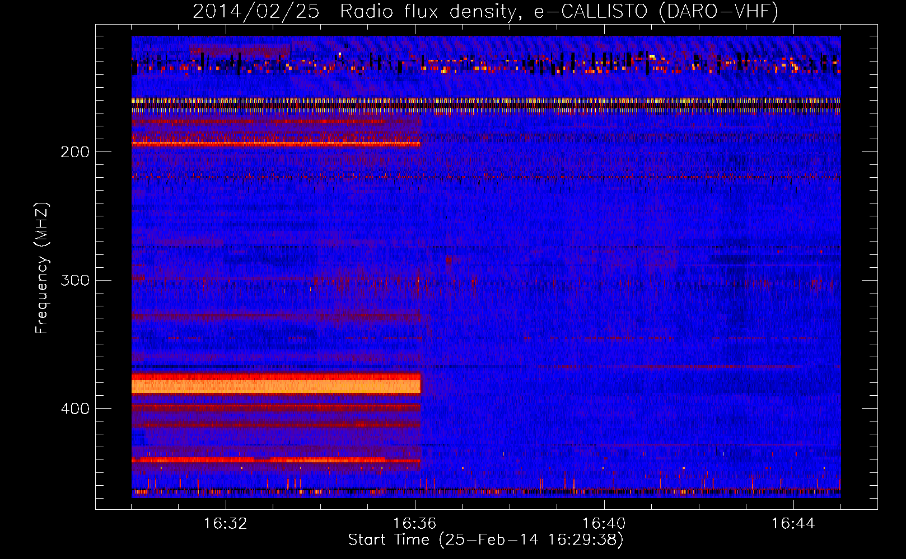This screenshot has width=906, height=559.
Task: Click the plot title 'Radio flux density, e-CALLISTO (DARO-VHF)'
Action: [559, 11]
